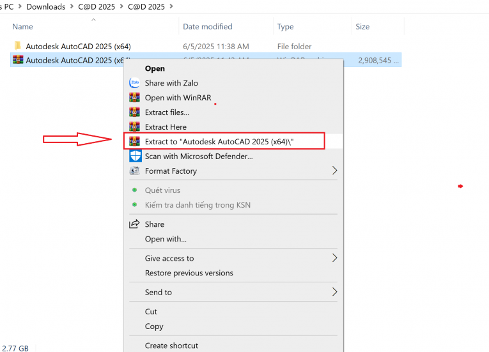The image size is (489, 352).
Task: Go to the first C@D 2025 breadcrumb
Action: click(x=97, y=6)
